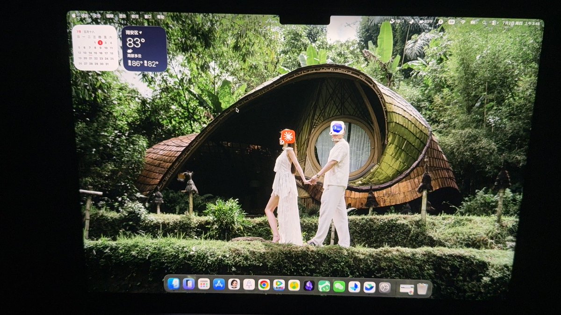Open the Trash in the Dock
This screenshot has width=561, height=315.
[x=422, y=289]
